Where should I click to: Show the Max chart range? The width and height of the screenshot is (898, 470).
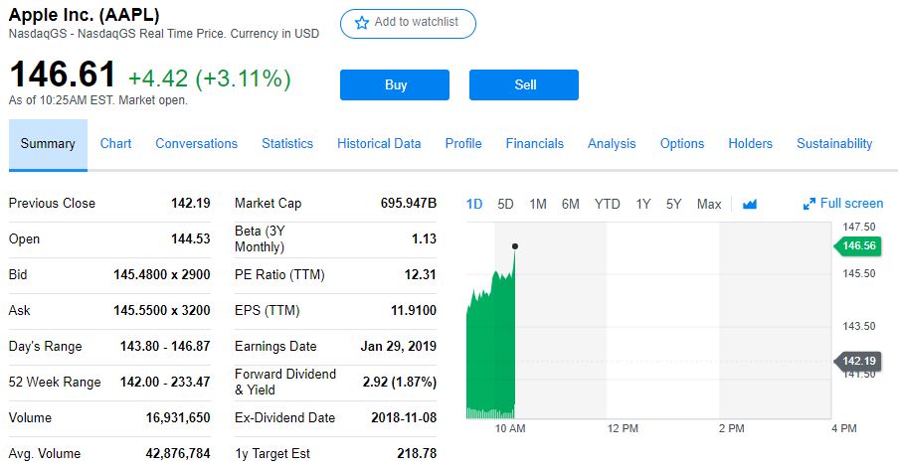(709, 204)
